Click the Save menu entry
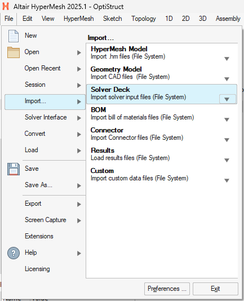 [32, 169]
